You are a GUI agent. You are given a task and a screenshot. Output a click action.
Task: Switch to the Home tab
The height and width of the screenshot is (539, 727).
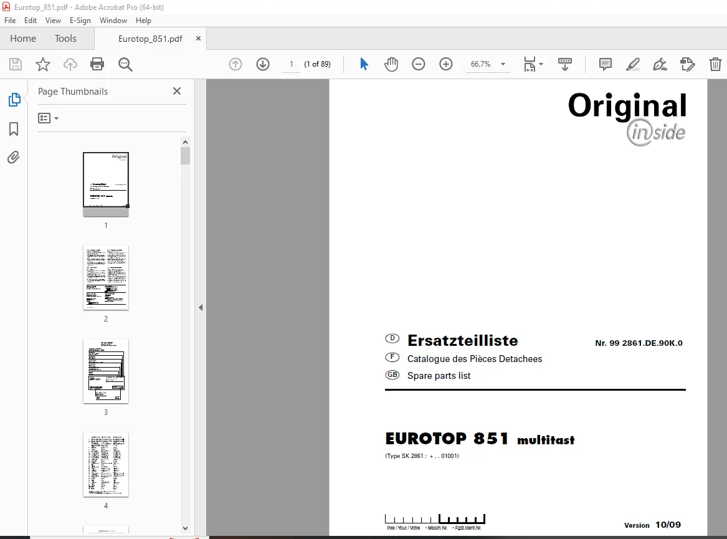point(23,39)
